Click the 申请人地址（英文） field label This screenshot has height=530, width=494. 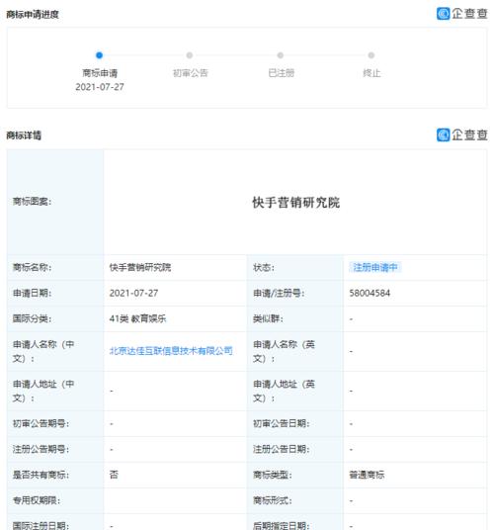(284, 391)
